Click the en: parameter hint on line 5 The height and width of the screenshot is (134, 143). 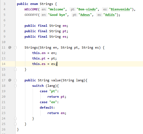point(44,15)
